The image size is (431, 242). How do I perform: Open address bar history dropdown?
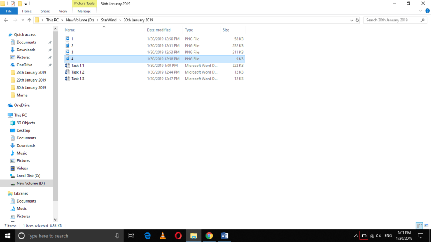(351, 20)
